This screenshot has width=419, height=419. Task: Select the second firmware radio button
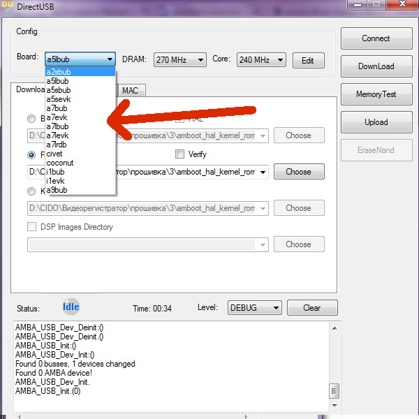31,154
